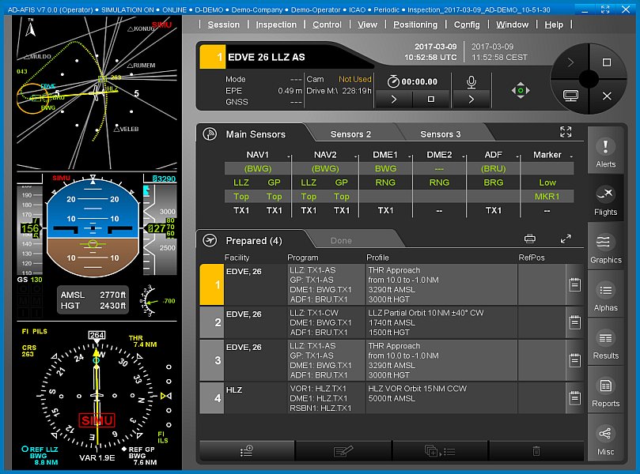
Task: Toggle fullscreen from title bar icon
Action: 605,9
